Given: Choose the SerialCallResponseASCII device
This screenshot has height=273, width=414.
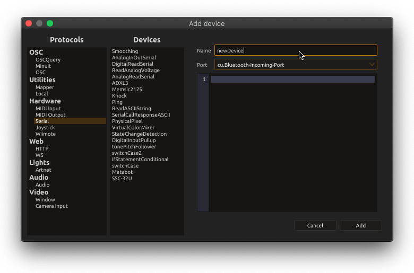Looking at the screenshot, I should pos(141,115).
